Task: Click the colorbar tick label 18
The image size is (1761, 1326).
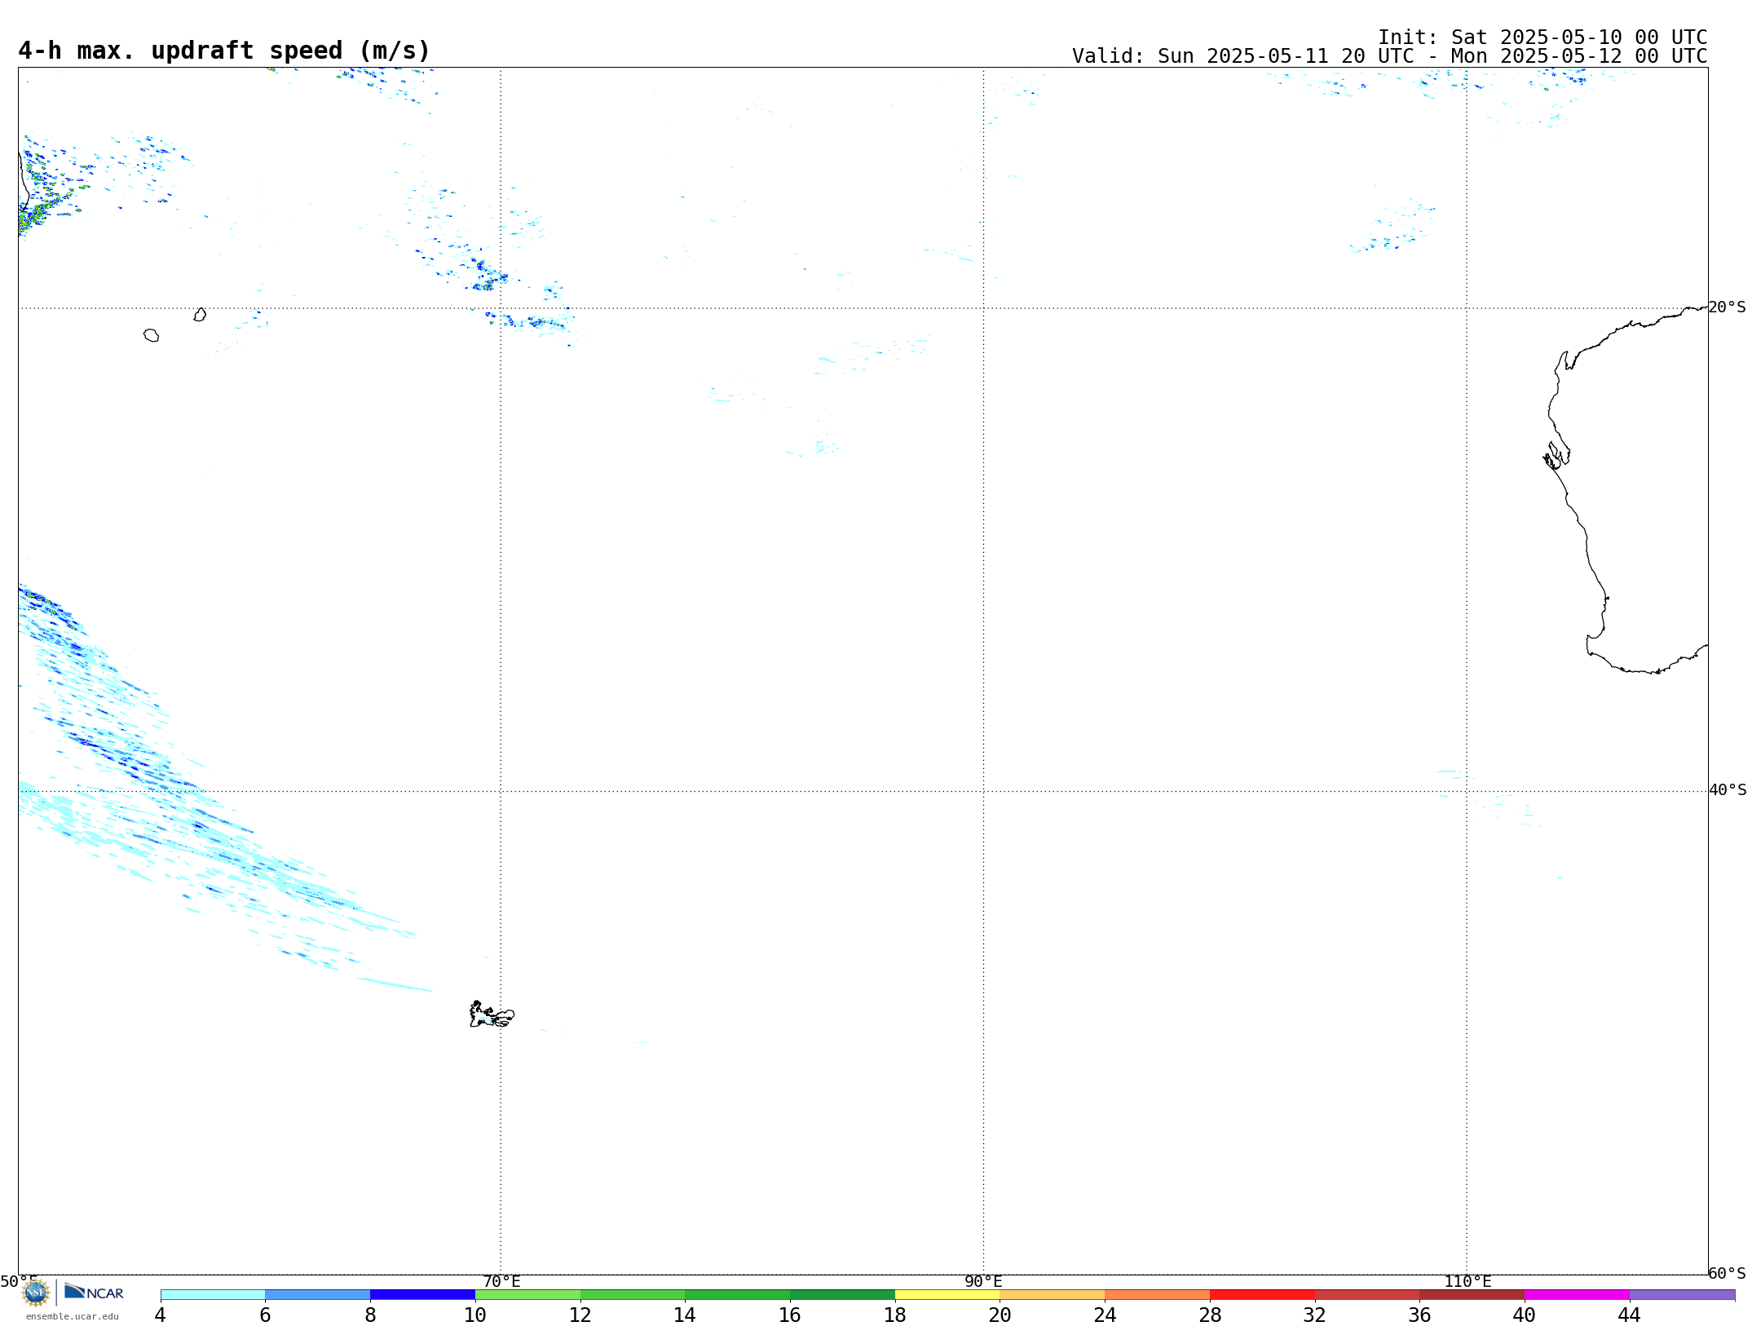Action: [895, 1315]
